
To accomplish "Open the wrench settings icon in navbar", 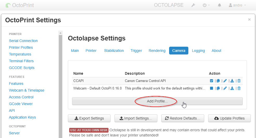I will [193, 5].
